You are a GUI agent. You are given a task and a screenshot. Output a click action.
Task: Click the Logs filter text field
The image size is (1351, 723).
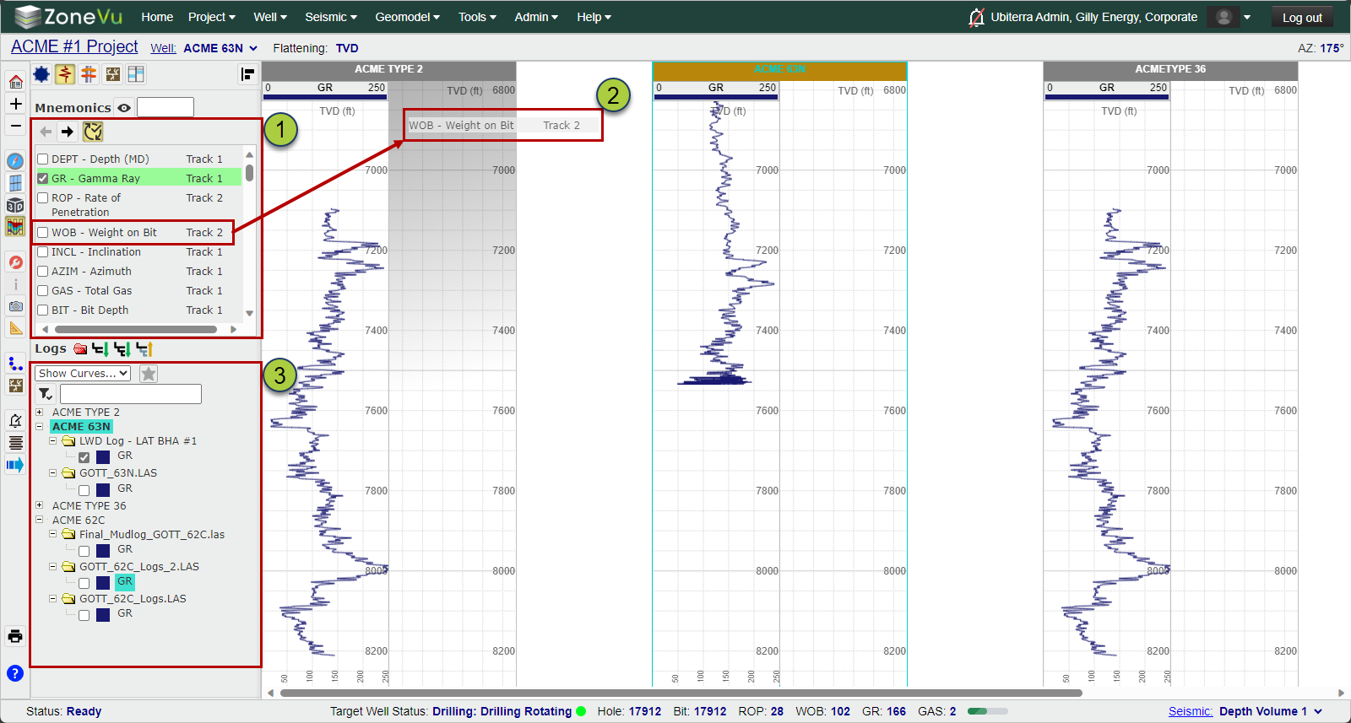click(x=131, y=394)
